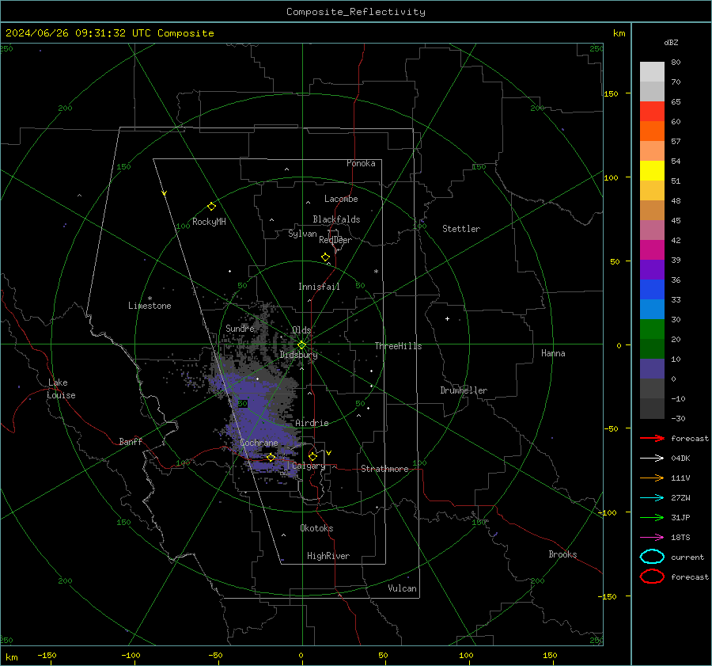Click the Innisfail label
The image size is (712, 666).
319,287
